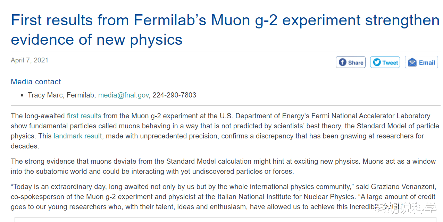
Task: Click the Media contact heading
Action: pyautogui.click(x=36, y=82)
